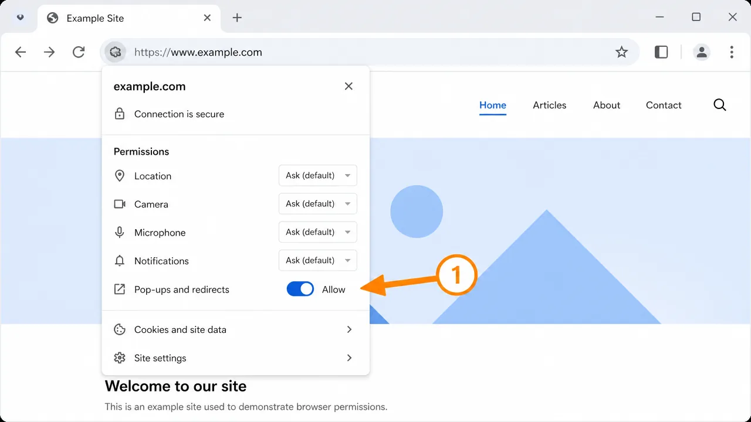Maximize the browser window
The height and width of the screenshot is (422, 751).
coord(696,18)
